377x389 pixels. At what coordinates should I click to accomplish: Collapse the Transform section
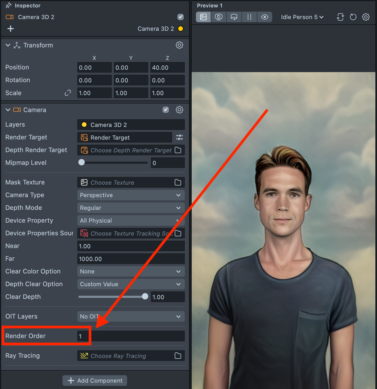(8, 45)
